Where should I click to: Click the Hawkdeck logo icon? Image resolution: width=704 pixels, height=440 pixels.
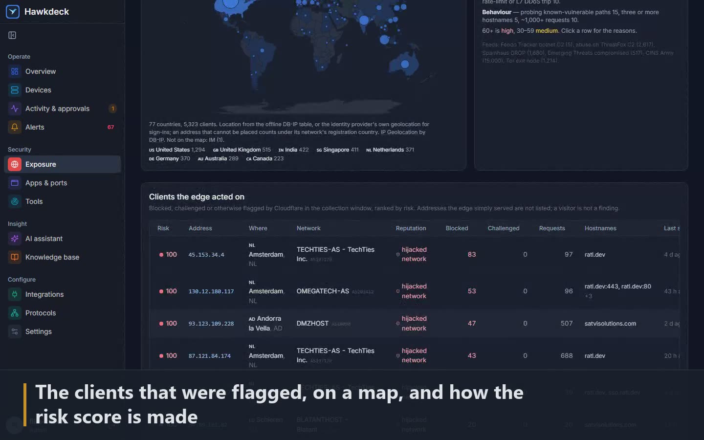[x=13, y=12]
